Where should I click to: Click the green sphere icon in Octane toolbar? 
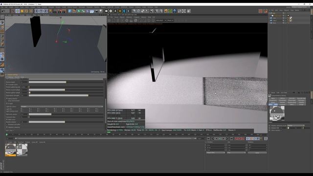coord(170,11)
